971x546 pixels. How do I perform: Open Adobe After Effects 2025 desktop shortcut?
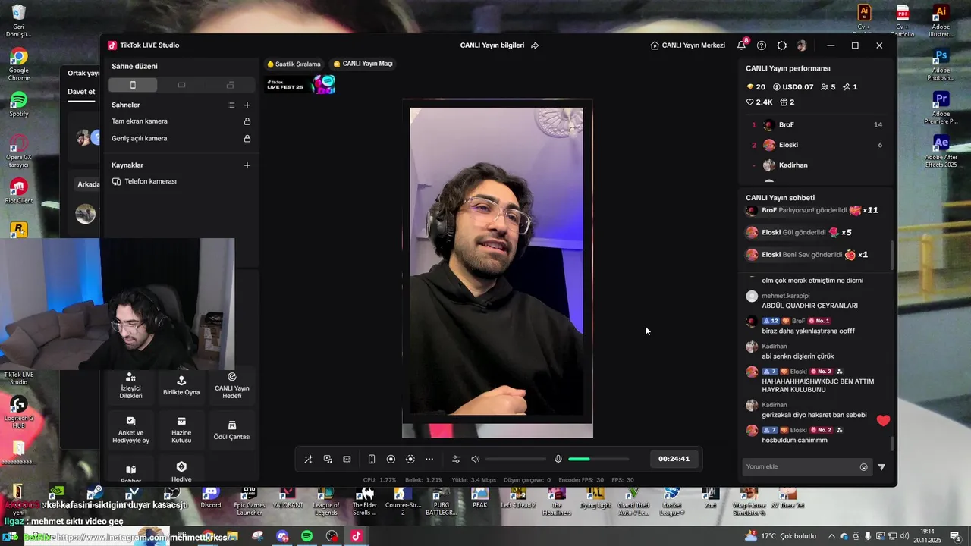941,151
